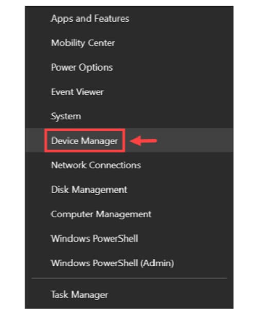Click the red box outlining Device Manager
The height and width of the screenshot is (309, 257).
point(85,141)
